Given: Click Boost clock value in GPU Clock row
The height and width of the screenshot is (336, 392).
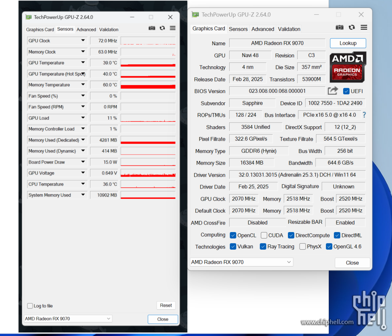Looking at the screenshot, I should click(x=350, y=199).
